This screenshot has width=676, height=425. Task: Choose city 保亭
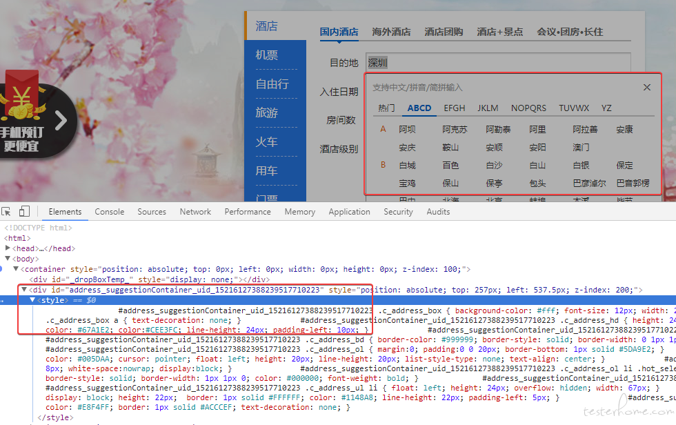pos(494,184)
